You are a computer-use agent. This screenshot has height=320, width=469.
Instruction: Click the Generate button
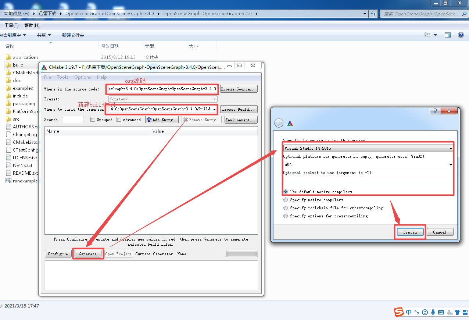(88, 254)
